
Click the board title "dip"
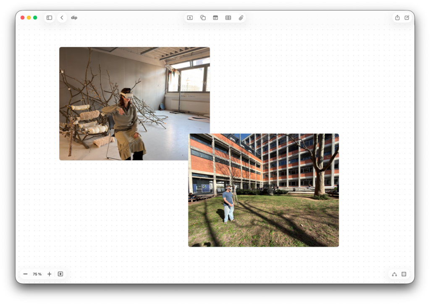coord(74,18)
